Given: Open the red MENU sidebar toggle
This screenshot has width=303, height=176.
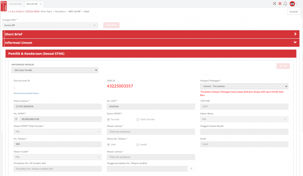Looking at the screenshot, I should tap(4, 5).
